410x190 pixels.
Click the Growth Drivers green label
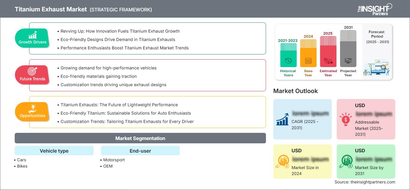pos(32,42)
